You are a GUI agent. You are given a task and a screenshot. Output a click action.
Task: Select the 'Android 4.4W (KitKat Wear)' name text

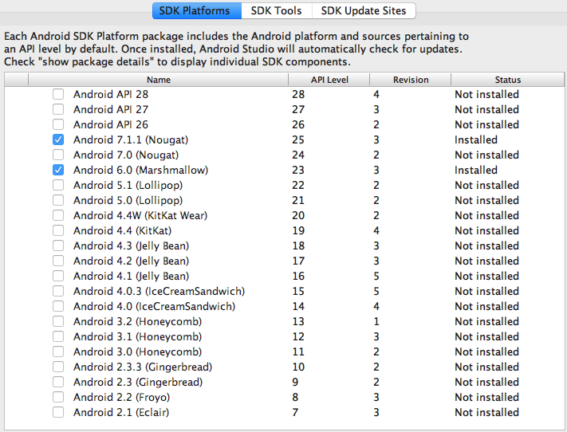[x=140, y=216]
